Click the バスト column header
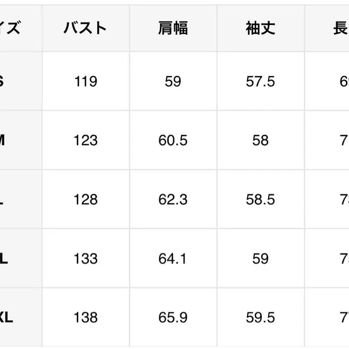Image resolution: width=349 pixels, height=349 pixels. tap(86, 29)
